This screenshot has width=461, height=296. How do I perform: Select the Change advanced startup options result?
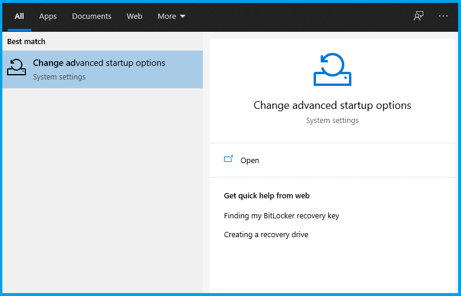coord(99,63)
